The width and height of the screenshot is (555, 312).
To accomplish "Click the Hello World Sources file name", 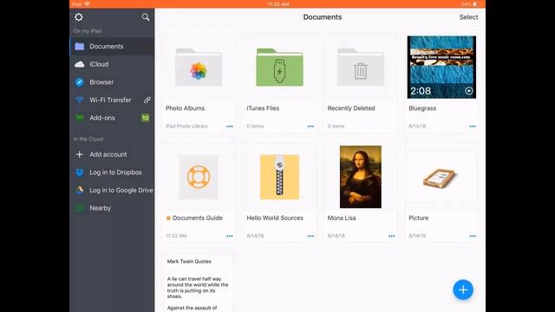I will 275,218.
